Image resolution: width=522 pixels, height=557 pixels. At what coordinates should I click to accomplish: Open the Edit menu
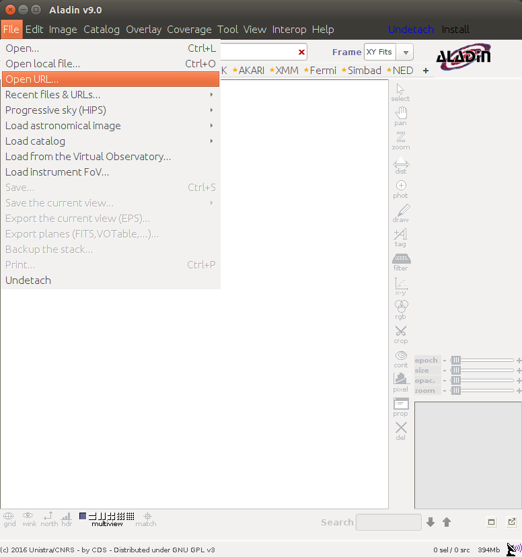[x=34, y=29]
